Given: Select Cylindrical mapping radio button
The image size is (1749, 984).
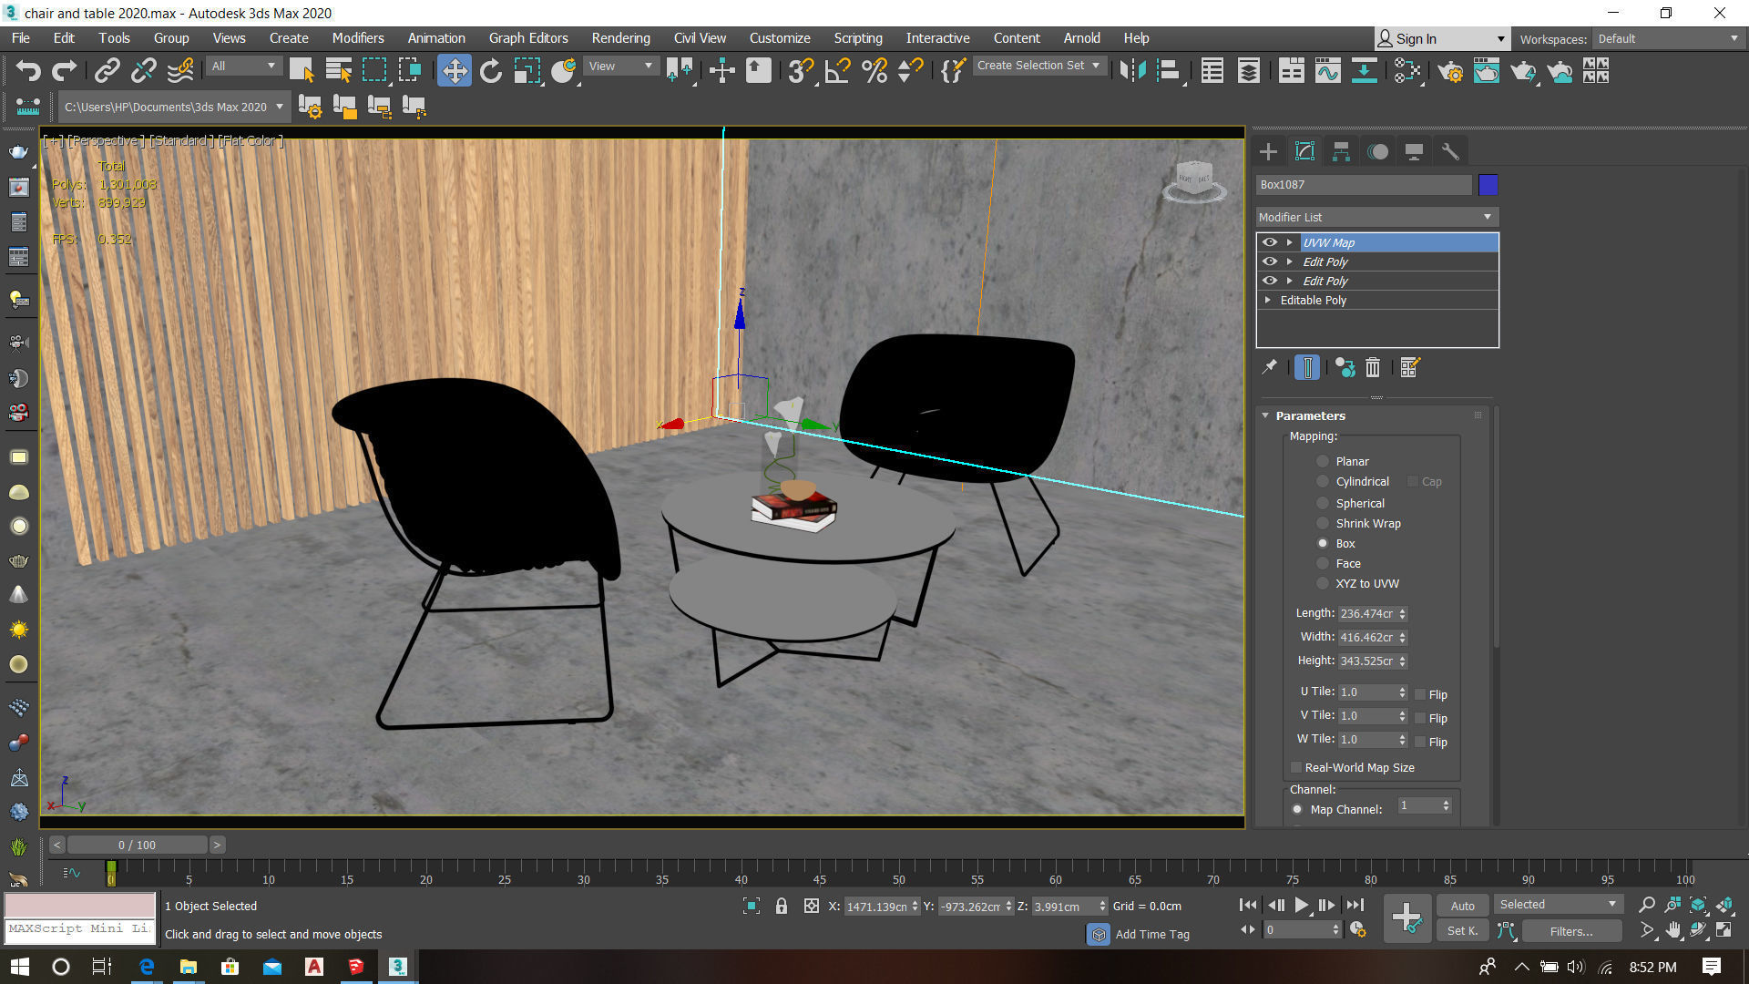Looking at the screenshot, I should 1323,481.
